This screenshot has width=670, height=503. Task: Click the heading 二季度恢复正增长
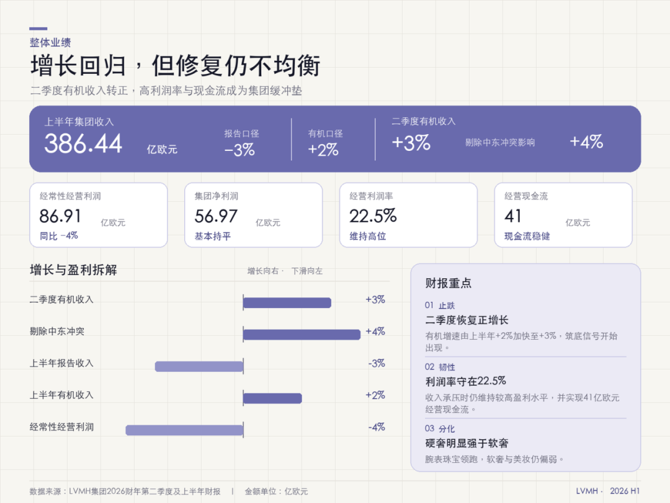(x=467, y=320)
